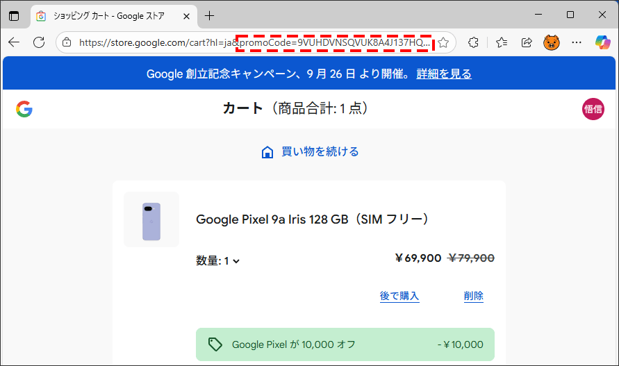
Task: Open the browser extensions puzzle icon
Action: coord(474,42)
